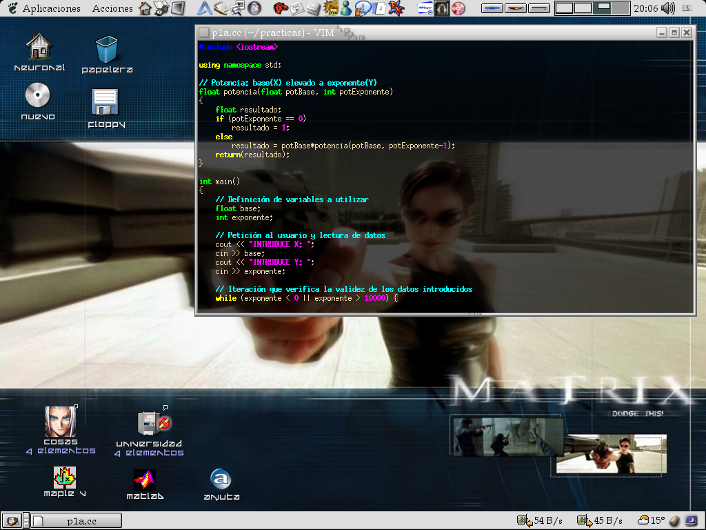Open the floppy desktop icon
This screenshot has width=706, height=530.
(106, 108)
